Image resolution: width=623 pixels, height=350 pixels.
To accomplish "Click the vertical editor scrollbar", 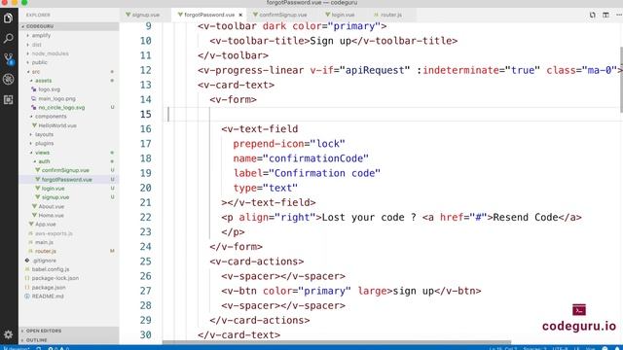I will pos(621,80).
